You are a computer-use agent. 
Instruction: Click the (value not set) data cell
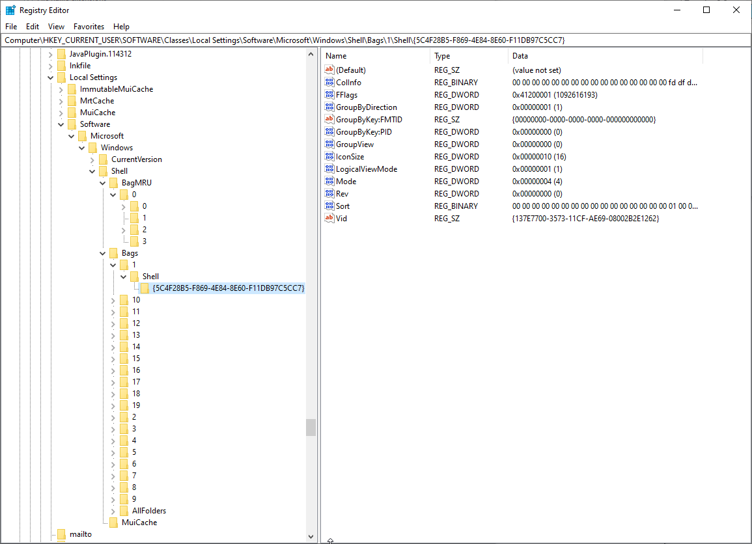click(536, 70)
